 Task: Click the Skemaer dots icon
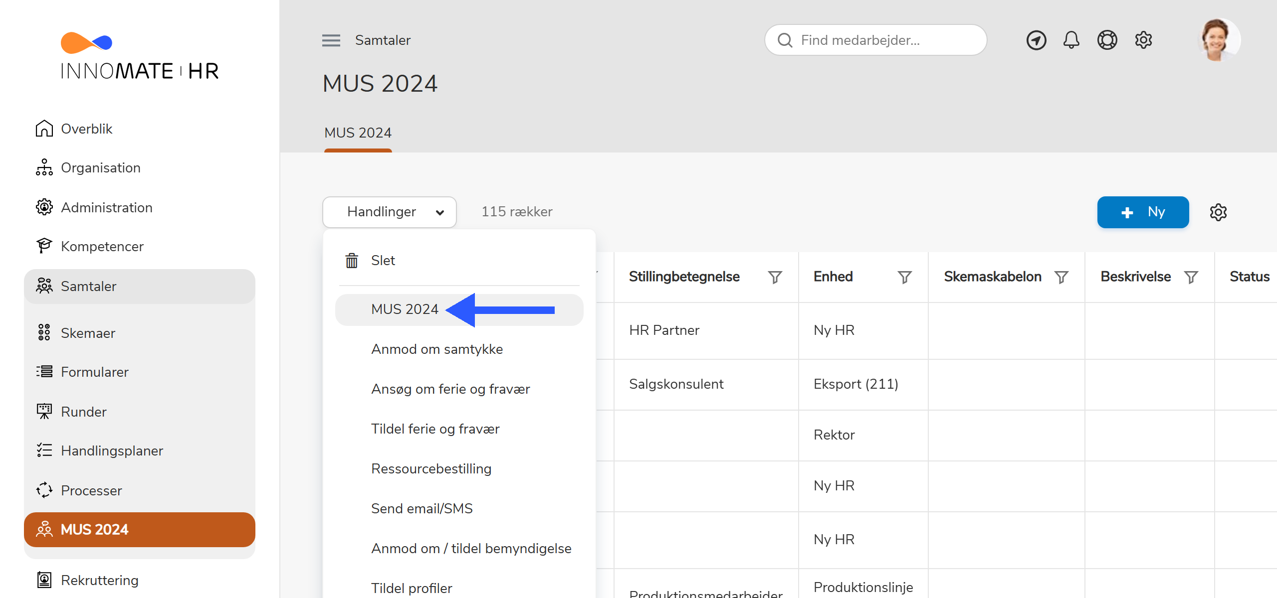tap(44, 333)
